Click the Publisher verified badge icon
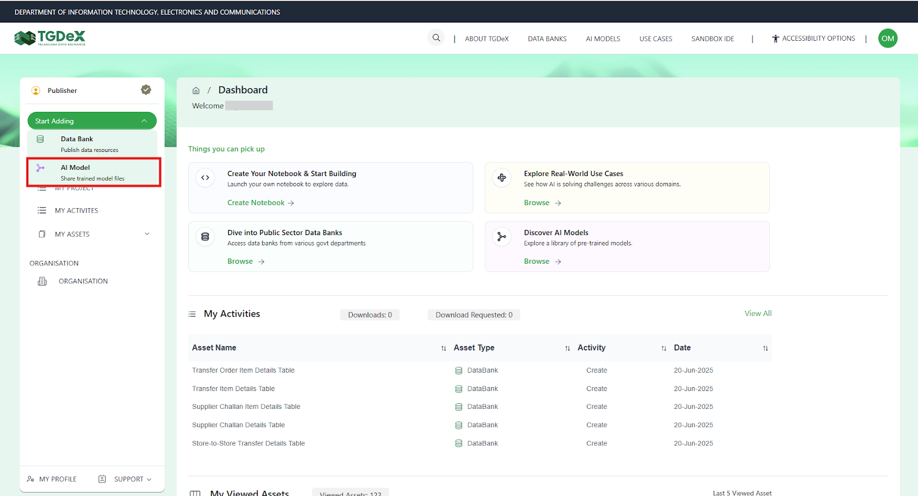This screenshot has height=496, width=918. click(x=146, y=90)
